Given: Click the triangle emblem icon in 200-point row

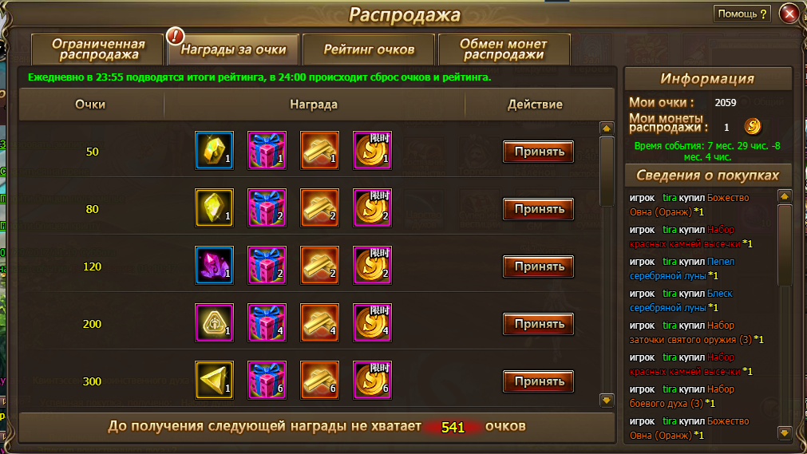Looking at the screenshot, I should click(214, 322).
